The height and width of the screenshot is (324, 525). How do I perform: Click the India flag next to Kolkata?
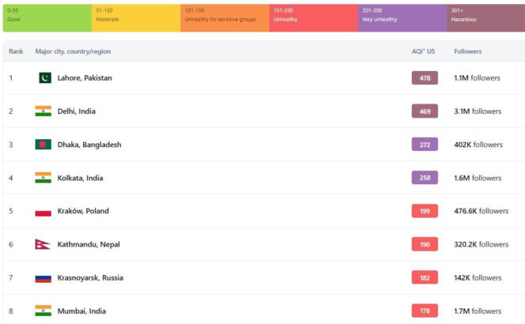[43, 178]
